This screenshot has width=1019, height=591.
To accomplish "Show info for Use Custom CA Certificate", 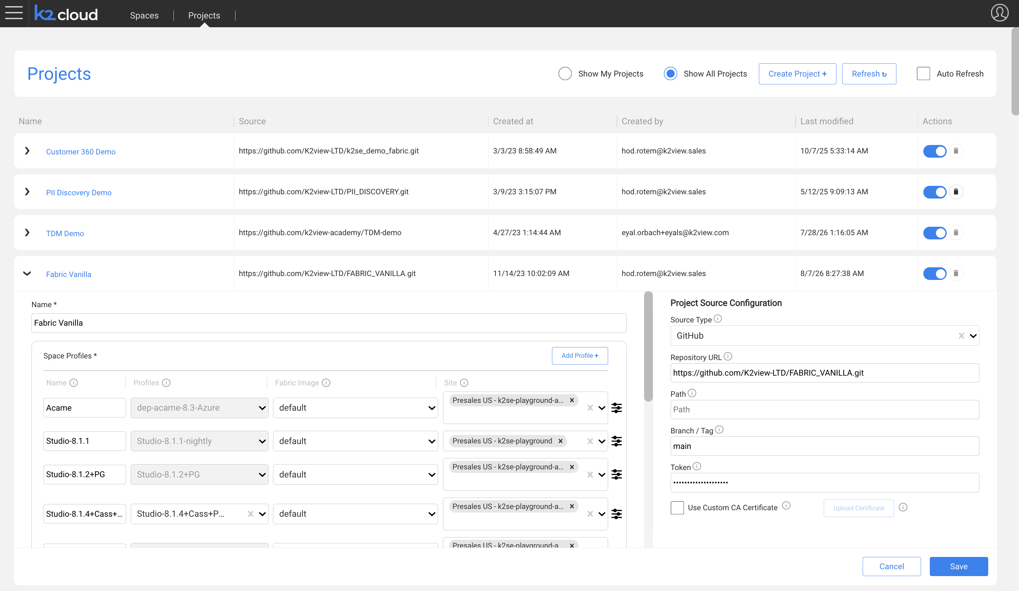I will click(786, 505).
